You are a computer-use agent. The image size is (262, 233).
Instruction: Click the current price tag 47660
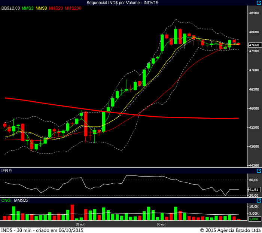tap(254, 45)
